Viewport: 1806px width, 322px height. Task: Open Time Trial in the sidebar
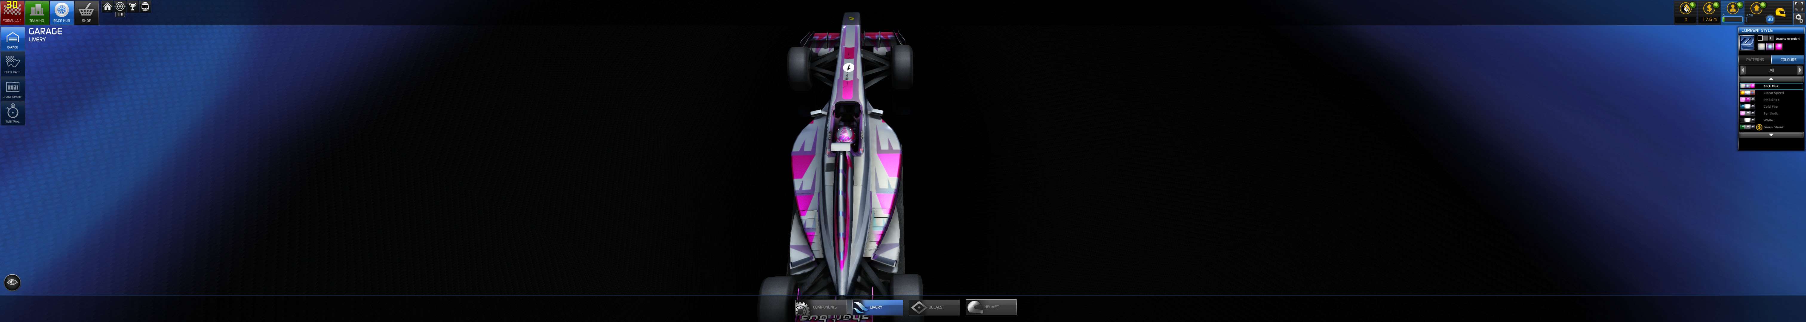click(13, 113)
